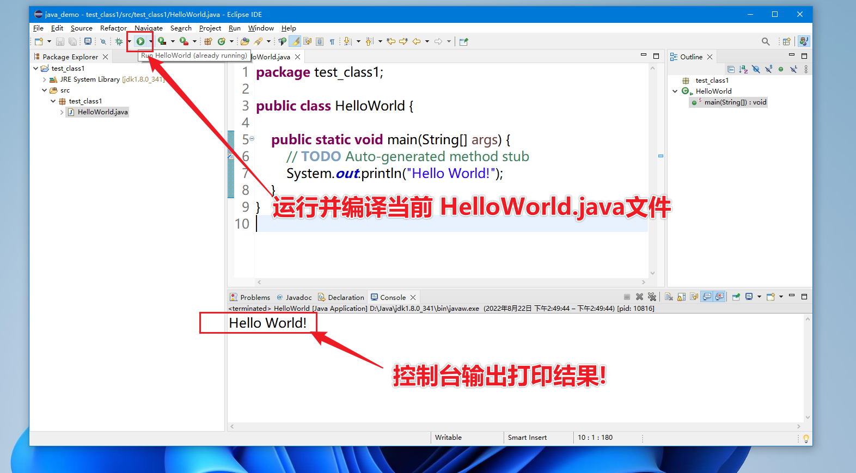Click the Save All icon
Screen dimensions: 856x473
[72, 41]
